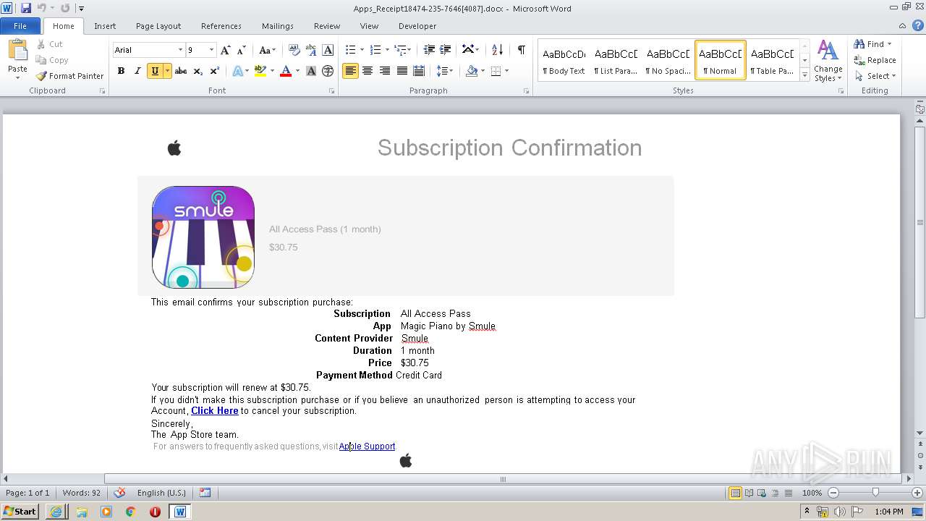Click the 'Click Here' cancel subscription link

point(215,411)
